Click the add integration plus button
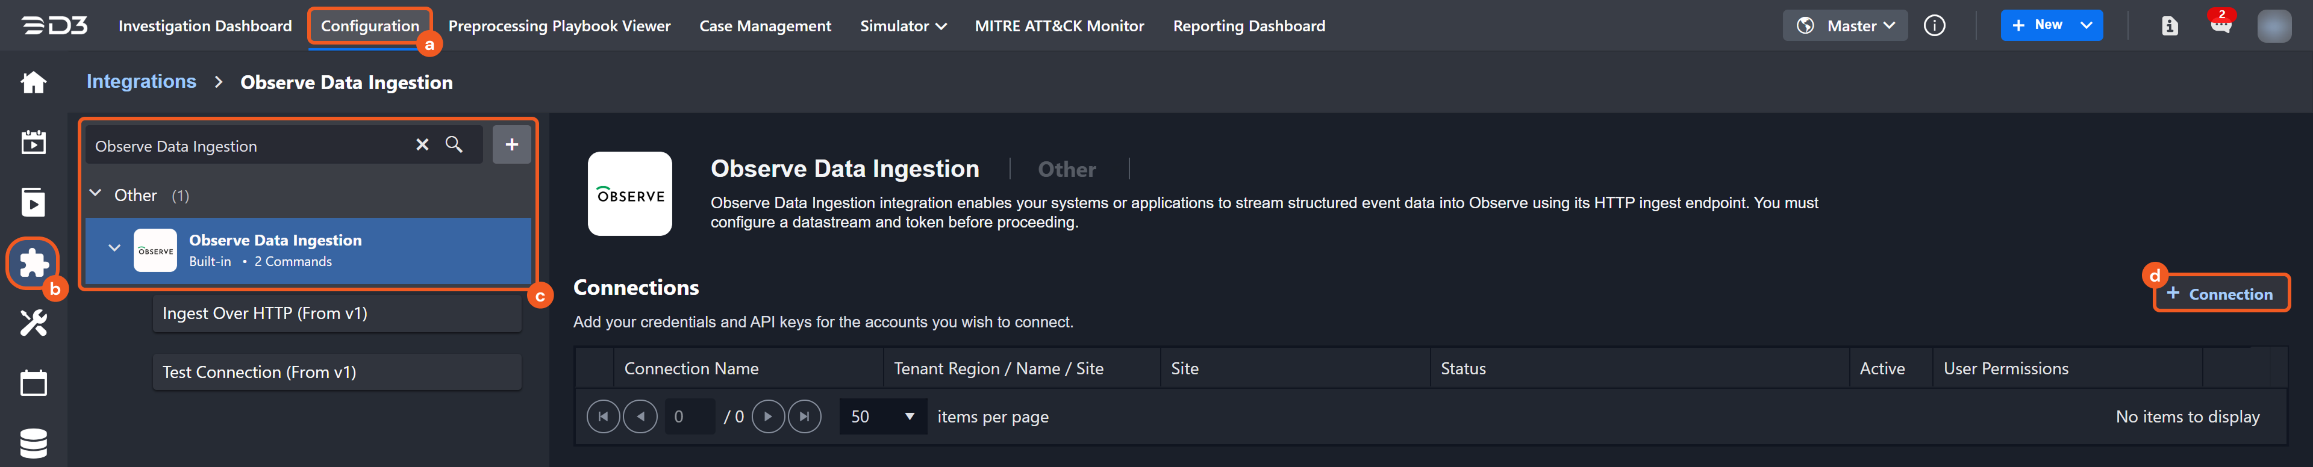 [511, 145]
